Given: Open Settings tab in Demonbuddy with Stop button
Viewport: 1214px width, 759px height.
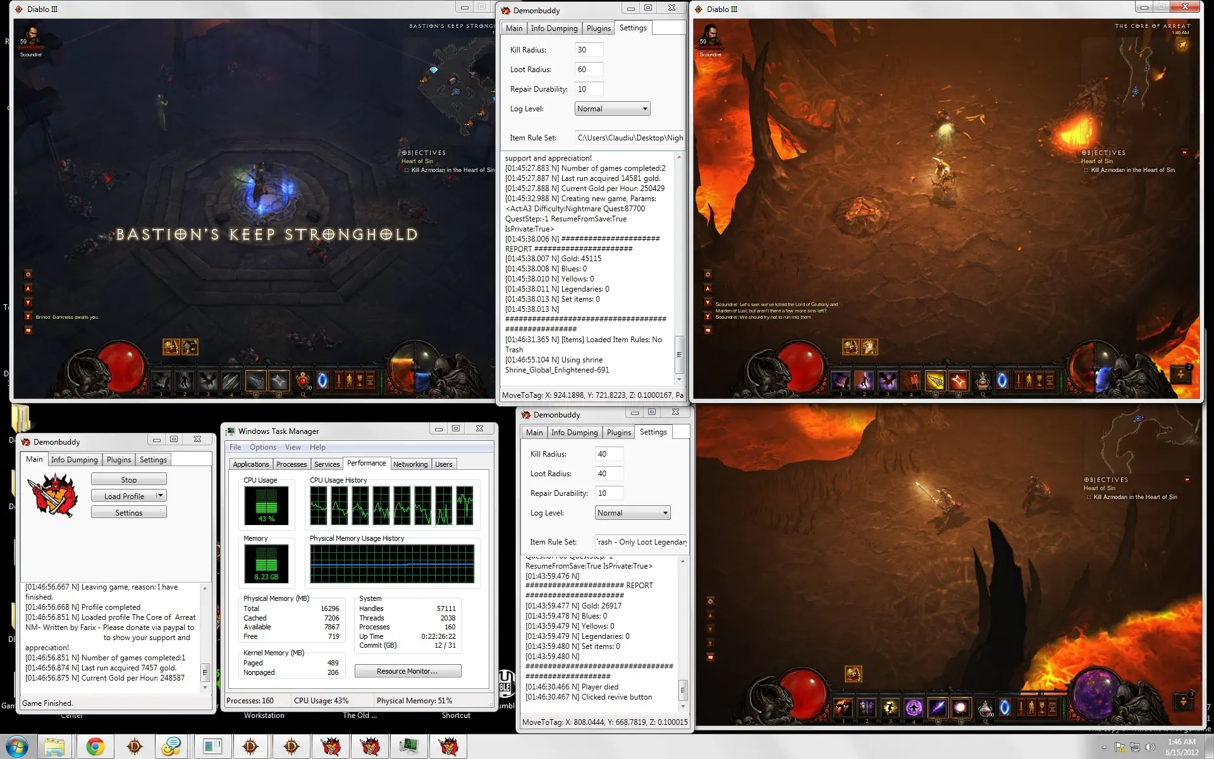Looking at the screenshot, I should coord(153,460).
